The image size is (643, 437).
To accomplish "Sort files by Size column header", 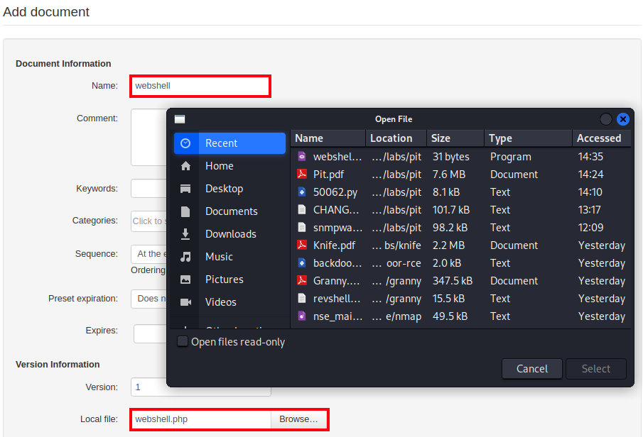I will [455, 138].
